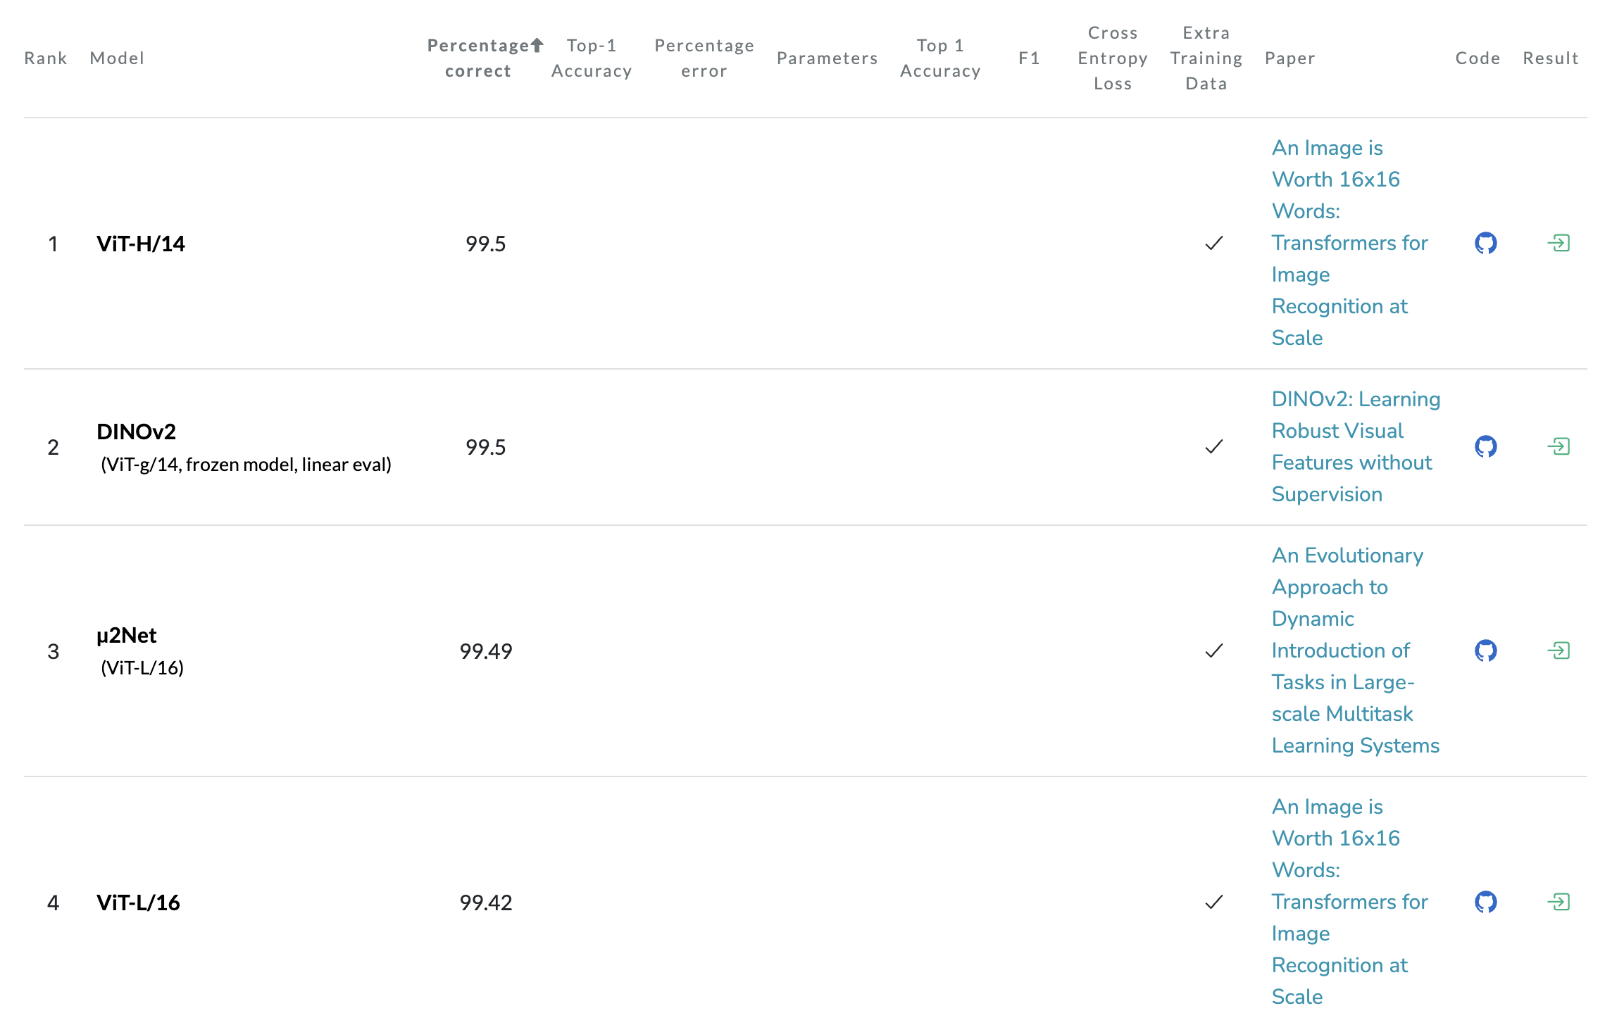The image size is (1624, 1025).
Task: Sort by Percentage error column
Action: (704, 58)
